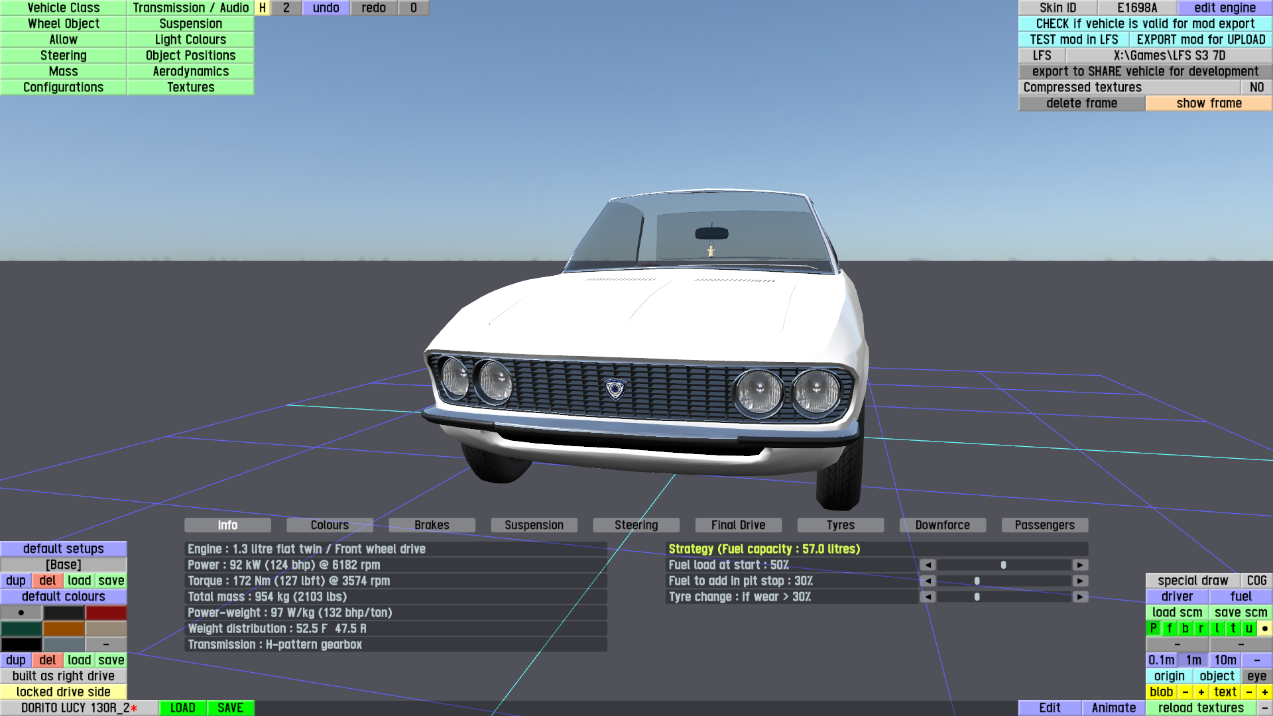This screenshot has height=716, width=1273.
Task: Click the edit engine button
Action: [x=1224, y=8]
